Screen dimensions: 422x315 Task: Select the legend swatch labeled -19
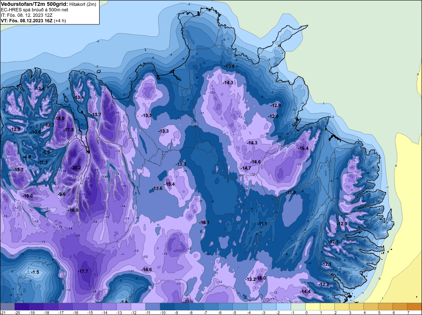[x=36, y=307]
